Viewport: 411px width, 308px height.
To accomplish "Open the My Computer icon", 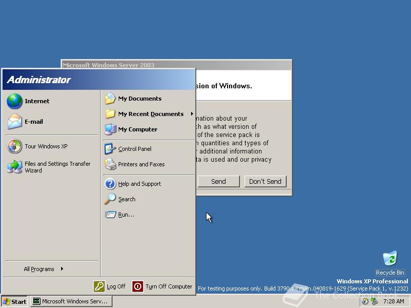I will click(x=110, y=129).
